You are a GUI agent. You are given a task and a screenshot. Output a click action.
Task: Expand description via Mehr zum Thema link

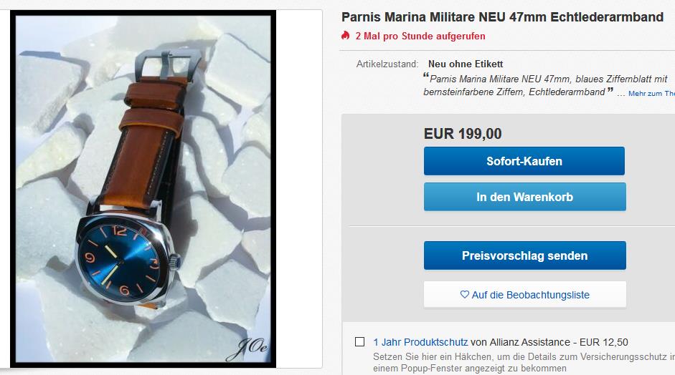(x=651, y=93)
